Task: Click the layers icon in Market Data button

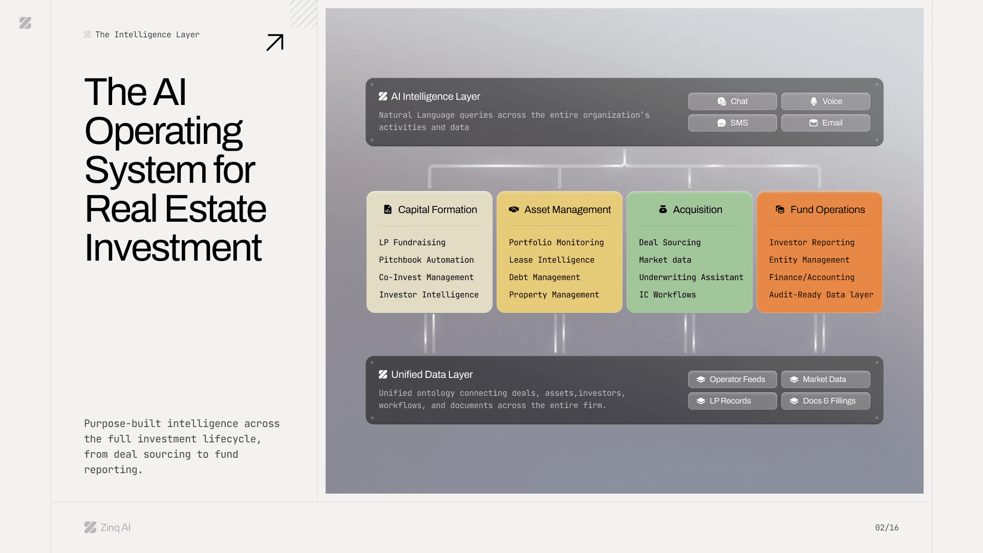Action: point(794,379)
